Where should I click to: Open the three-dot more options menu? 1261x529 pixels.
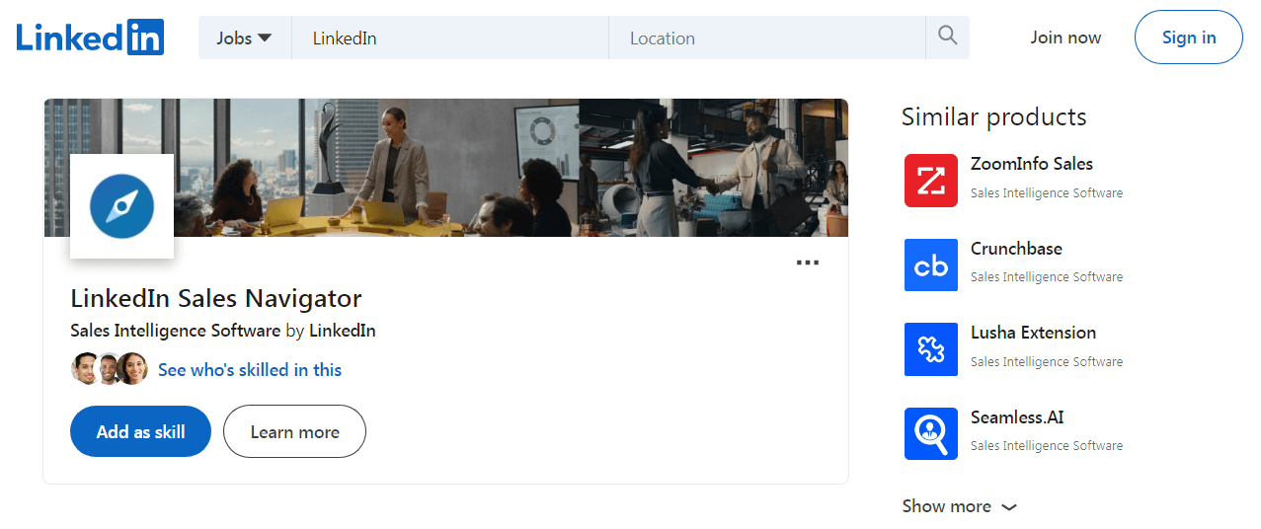808,263
